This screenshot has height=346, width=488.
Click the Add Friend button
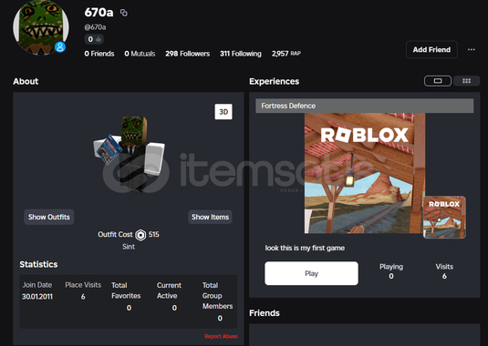(431, 50)
